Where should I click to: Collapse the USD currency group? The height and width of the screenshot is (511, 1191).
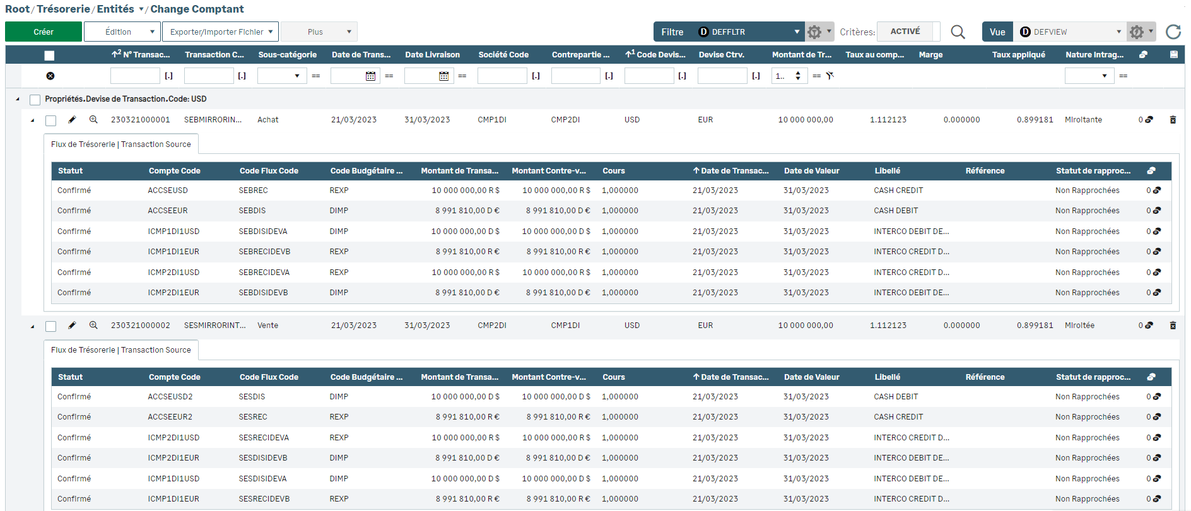click(x=18, y=99)
